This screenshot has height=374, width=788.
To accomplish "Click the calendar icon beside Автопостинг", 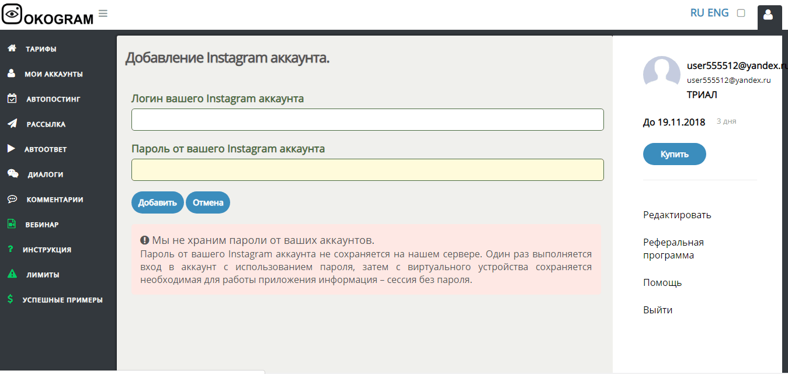I will [12, 99].
